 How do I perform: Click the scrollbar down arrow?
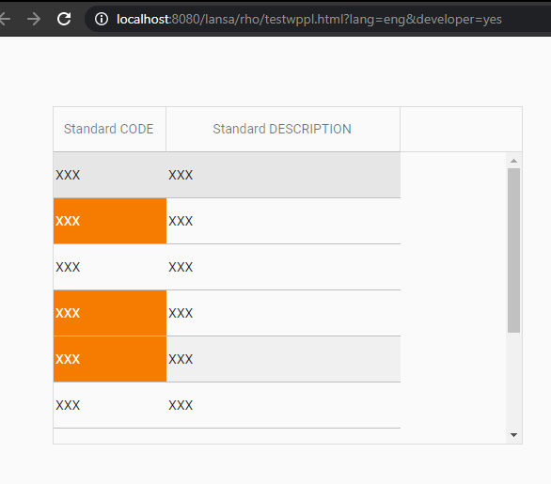513,435
